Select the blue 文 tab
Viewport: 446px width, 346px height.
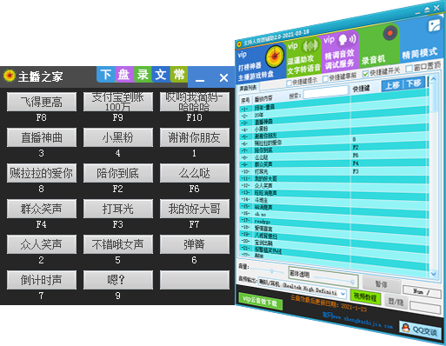[x=161, y=75]
